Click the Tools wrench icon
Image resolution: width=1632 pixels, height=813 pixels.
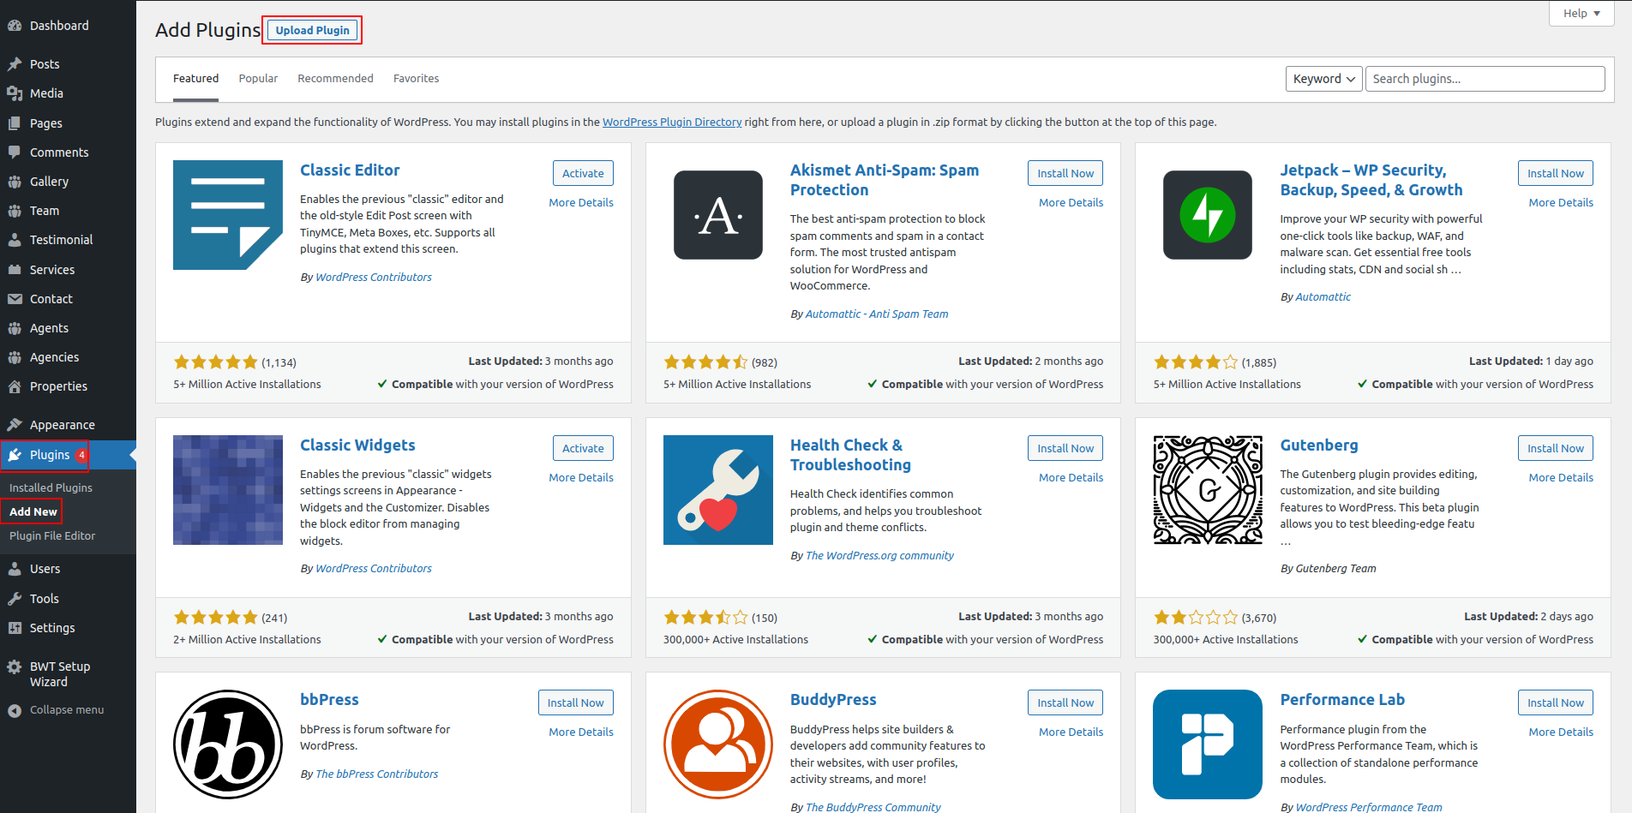pyautogui.click(x=15, y=599)
